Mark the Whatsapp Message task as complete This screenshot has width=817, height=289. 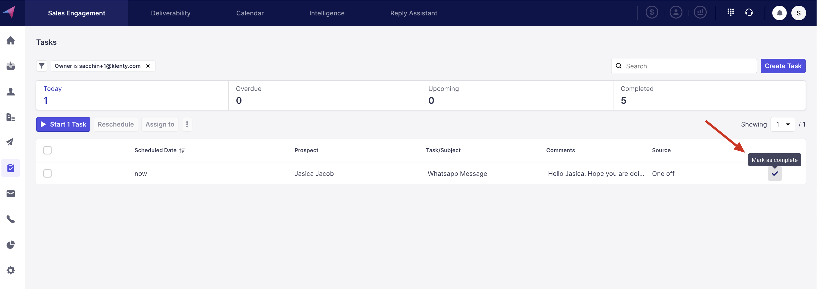coord(775,174)
